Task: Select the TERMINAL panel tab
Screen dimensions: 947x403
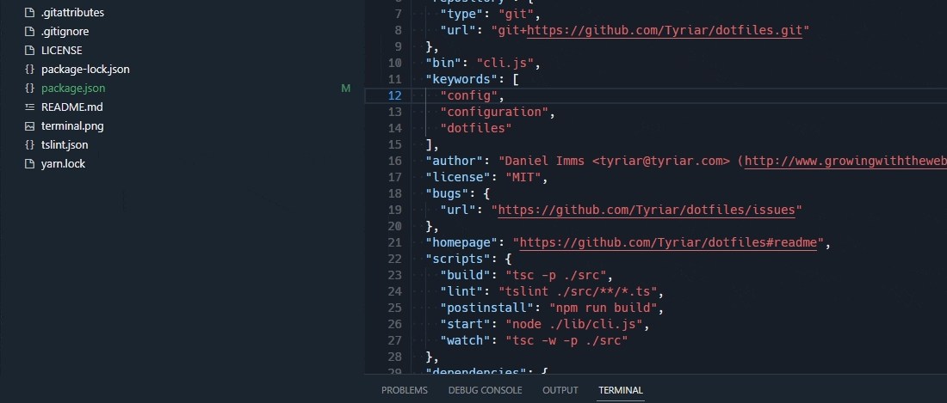Action: click(620, 390)
